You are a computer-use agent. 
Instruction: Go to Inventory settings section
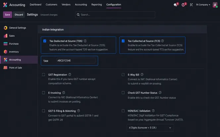coord(19,52)
